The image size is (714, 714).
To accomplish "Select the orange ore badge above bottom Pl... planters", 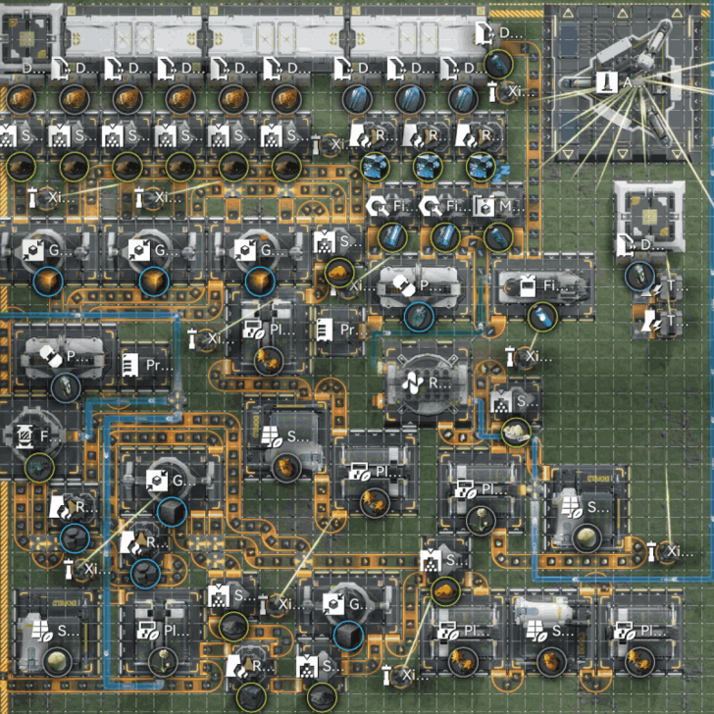I will click(x=445, y=591).
